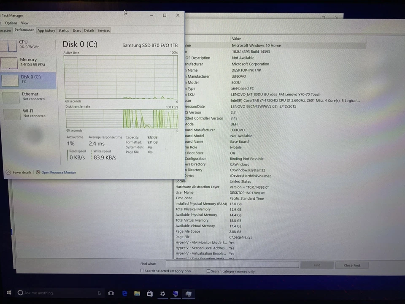Launch File Explorer from taskbar
The image size is (405, 304).
click(x=137, y=293)
